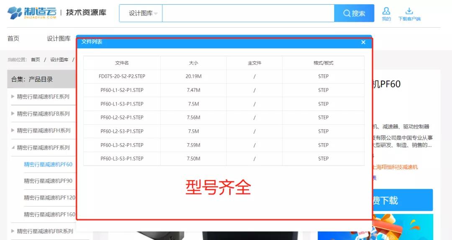Expand the 精密行星减速机FE系列 tree node
The height and width of the screenshot is (240, 452).
(x=13, y=96)
